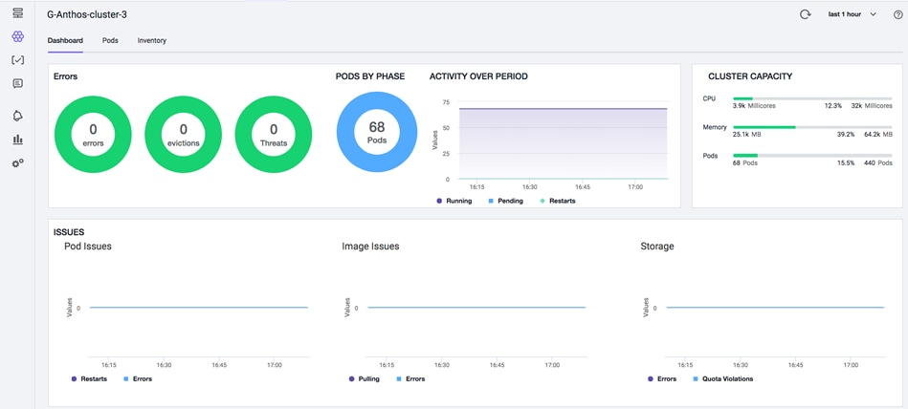
Task: Click the '12.3%' CPU usage value
Action: [x=833, y=106]
